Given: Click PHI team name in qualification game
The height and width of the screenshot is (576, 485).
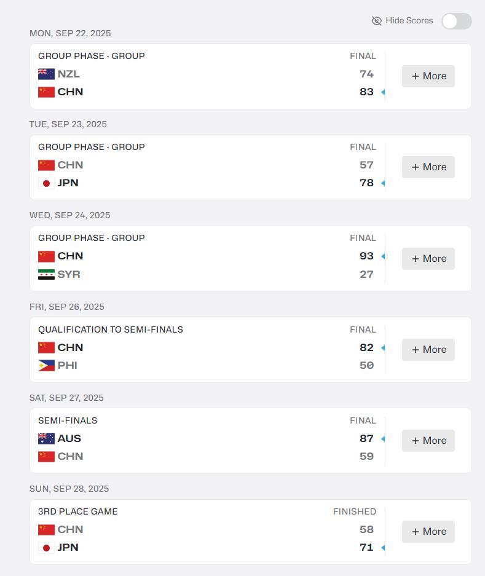Looking at the screenshot, I should 68,365.
